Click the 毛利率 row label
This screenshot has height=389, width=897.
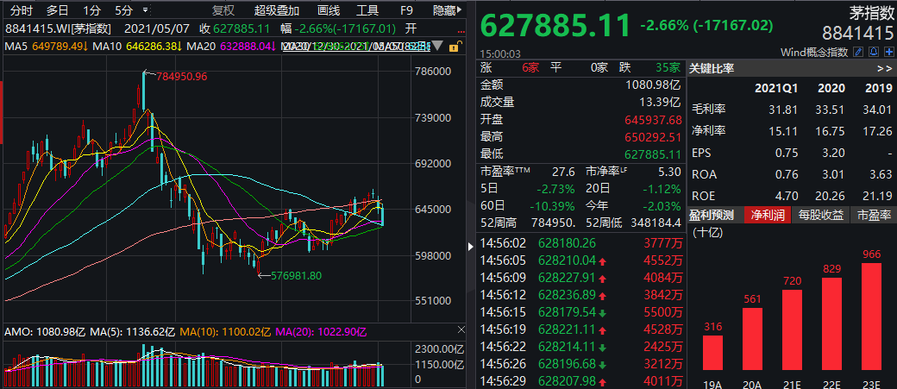(x=709, y=109)
